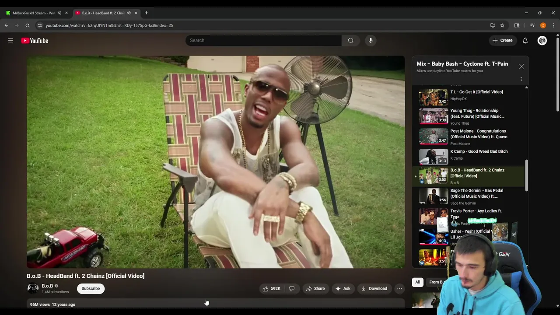Expand description at 96M views text
Screen dimensions: 560x315
tap(39, 304)
